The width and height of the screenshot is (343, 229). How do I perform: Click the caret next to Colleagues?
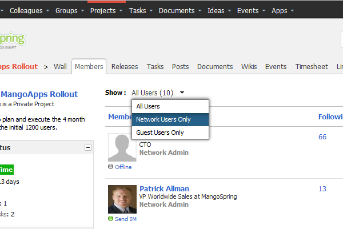[47, 10]
